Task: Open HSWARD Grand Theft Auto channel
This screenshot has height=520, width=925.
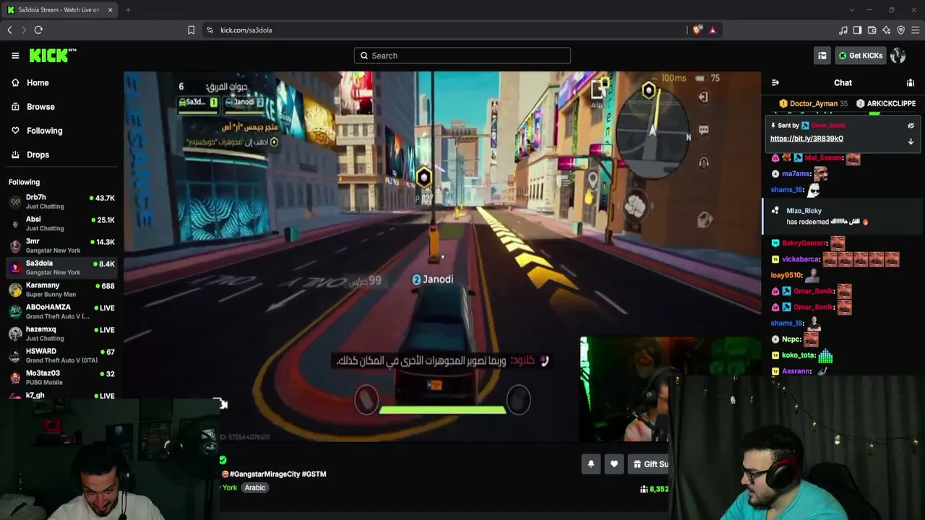Action: click(x=61, y=355)
